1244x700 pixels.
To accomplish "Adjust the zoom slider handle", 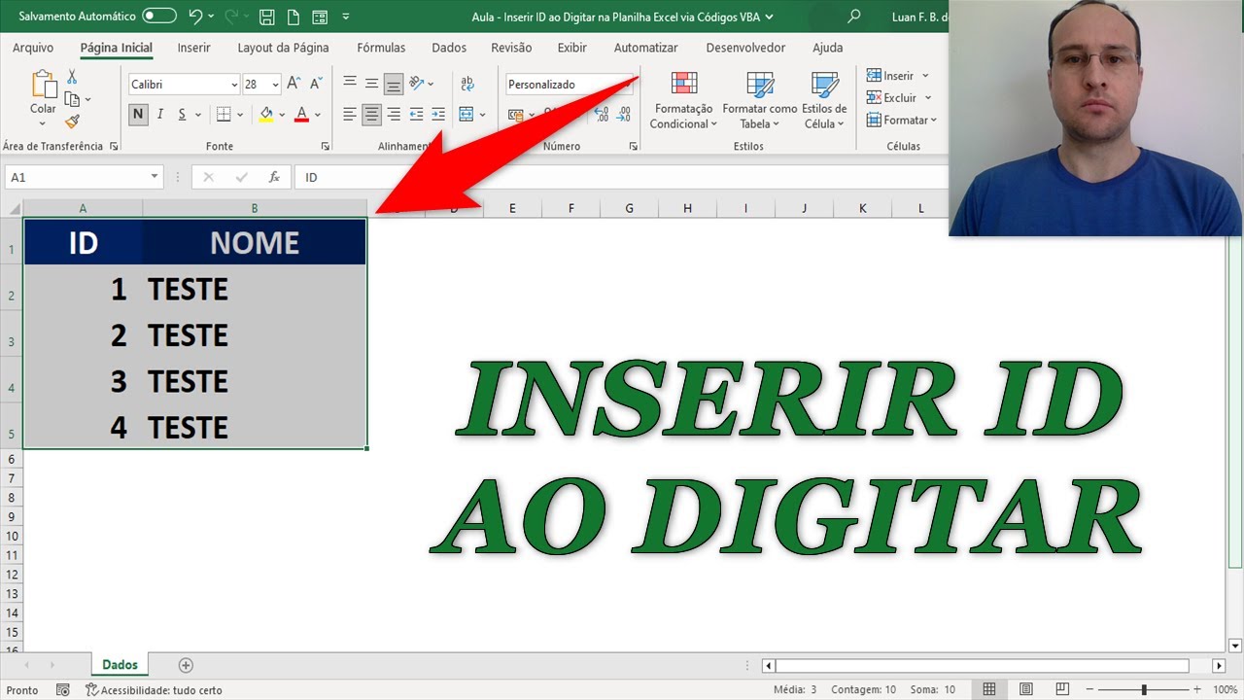I will [x=1144, y=689].
